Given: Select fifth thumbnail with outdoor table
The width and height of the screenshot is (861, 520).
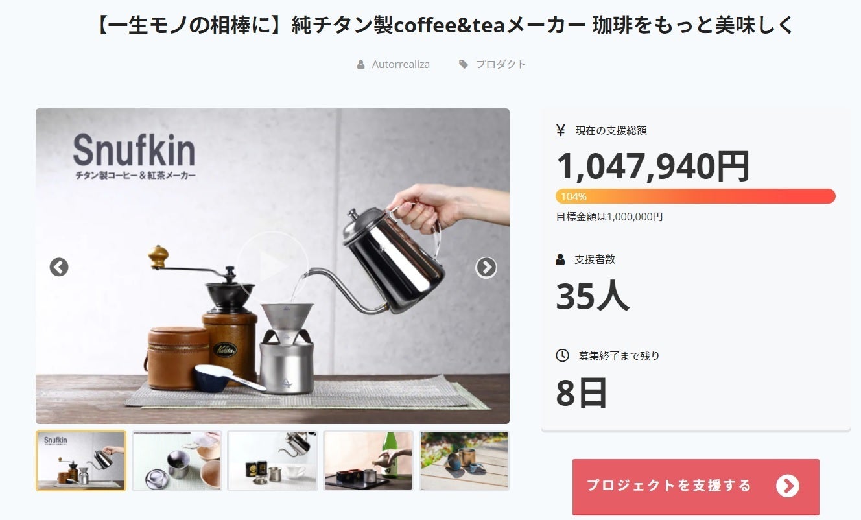Looking at the screenshot, I should click(x=464, y=461).
